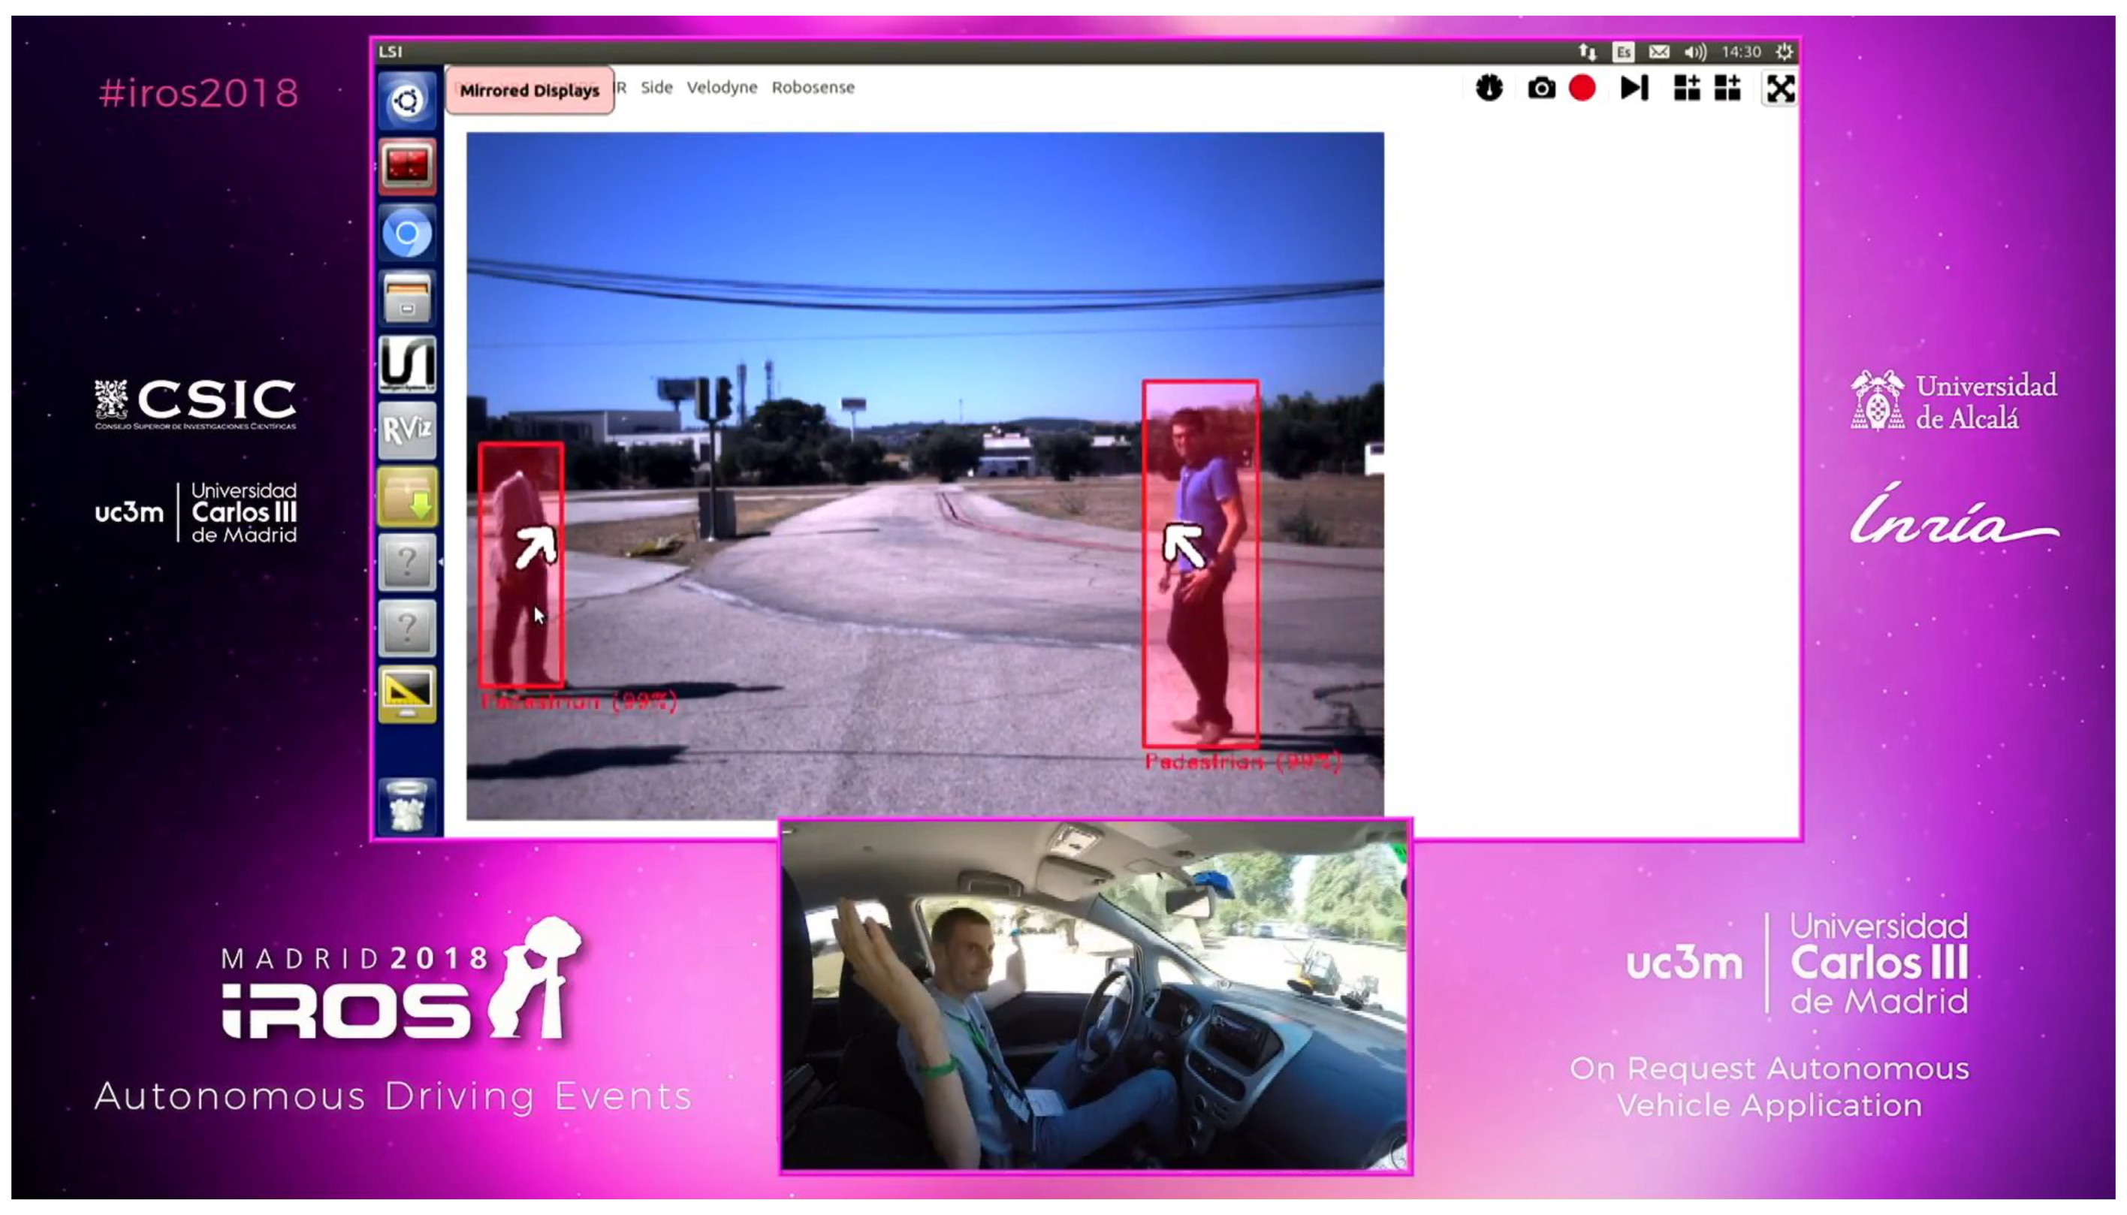Screen dimensions: 2127x1215
Task: Click the speedometer gauge toolbar icon
Action: point(1488,88)
